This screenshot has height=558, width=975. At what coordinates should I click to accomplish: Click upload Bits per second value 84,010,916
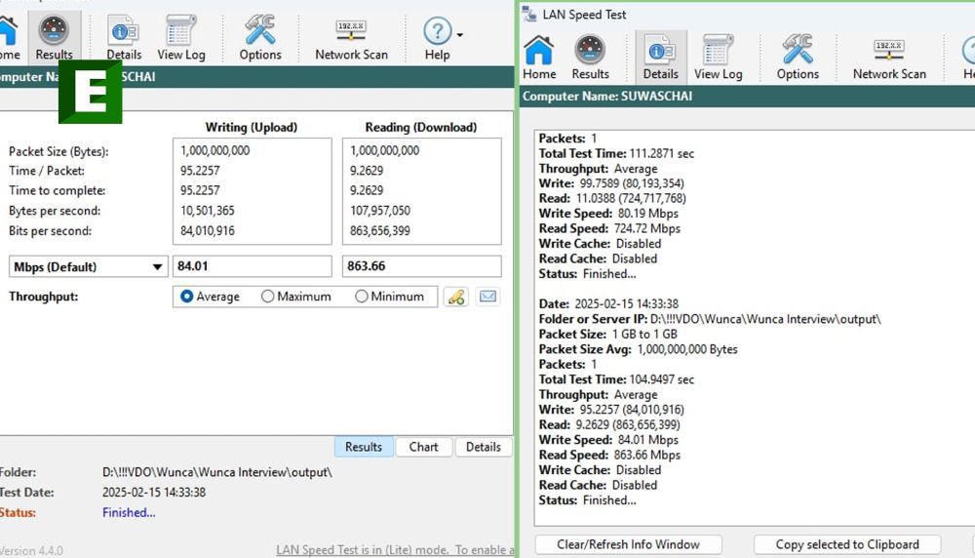pyautogui.click(x=207, y=231)
